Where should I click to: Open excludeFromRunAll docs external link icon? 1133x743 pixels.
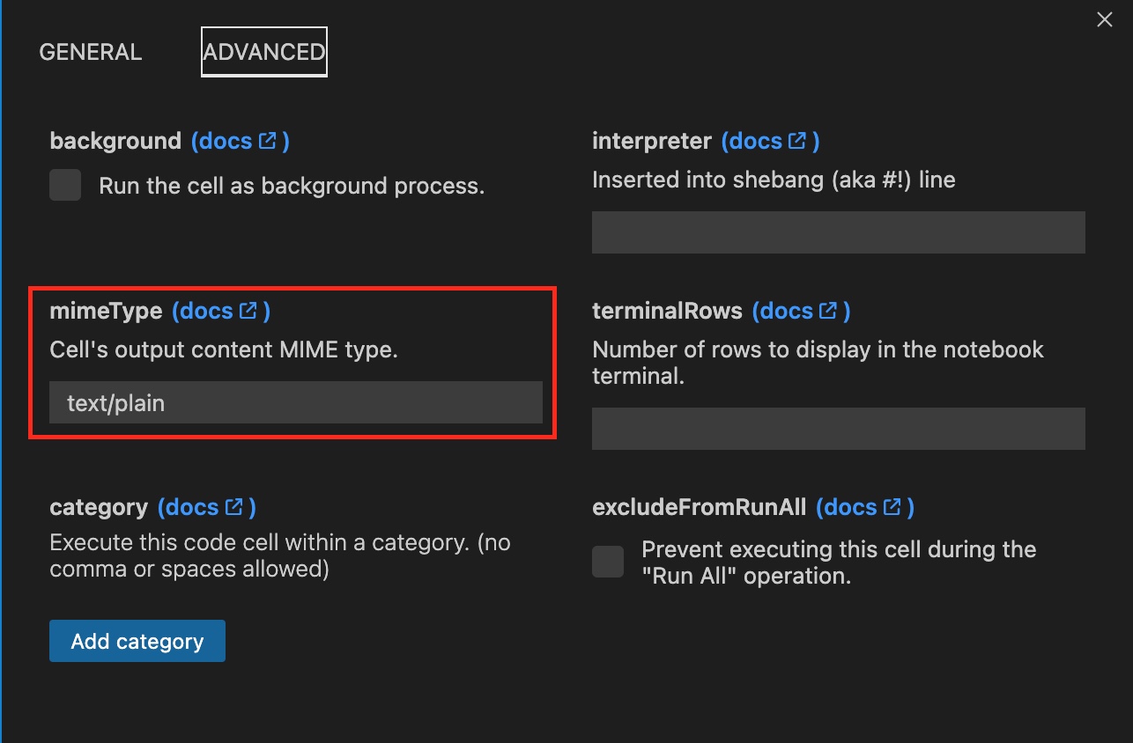pos(892,507)
